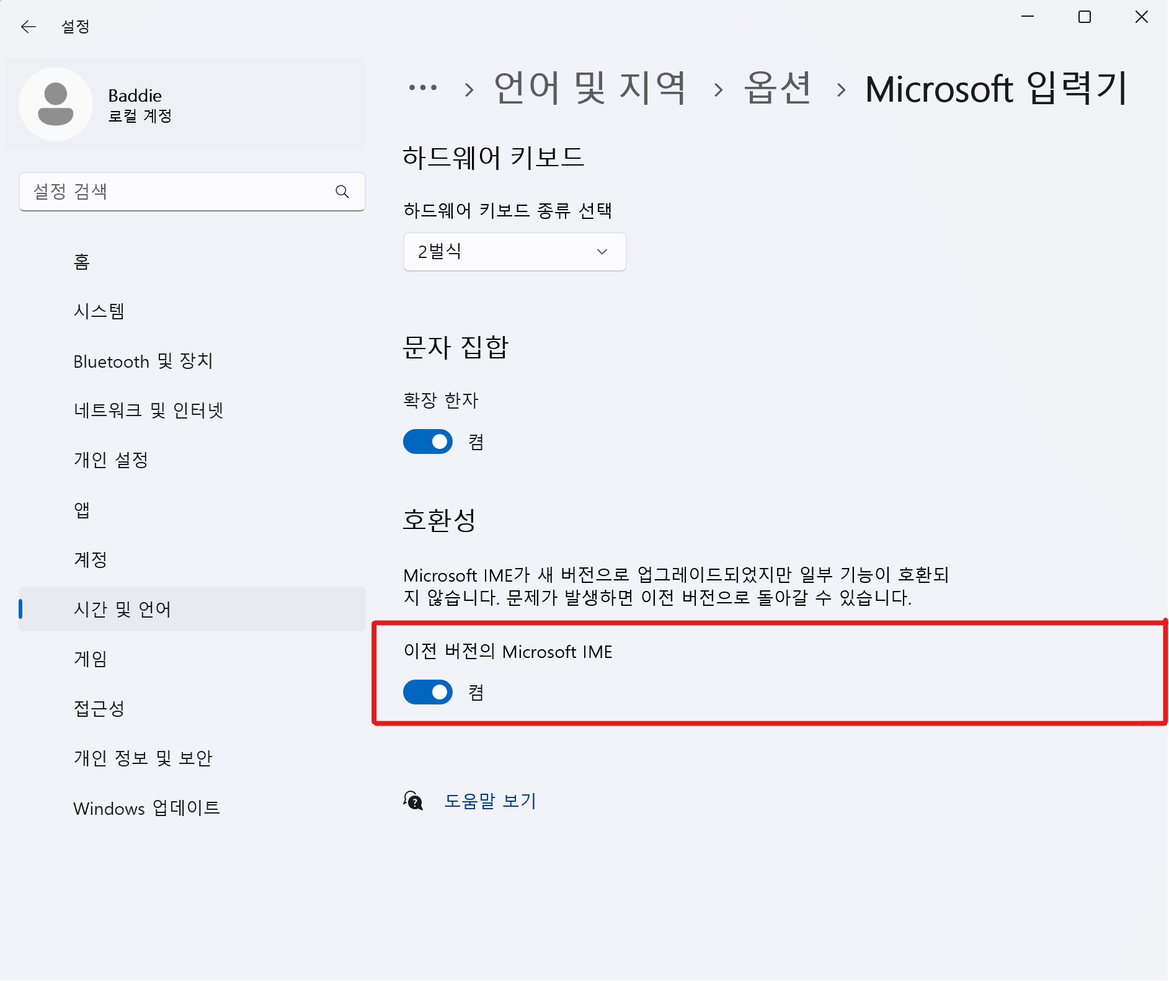Click in the 설정 검색 field

(192, 192)
